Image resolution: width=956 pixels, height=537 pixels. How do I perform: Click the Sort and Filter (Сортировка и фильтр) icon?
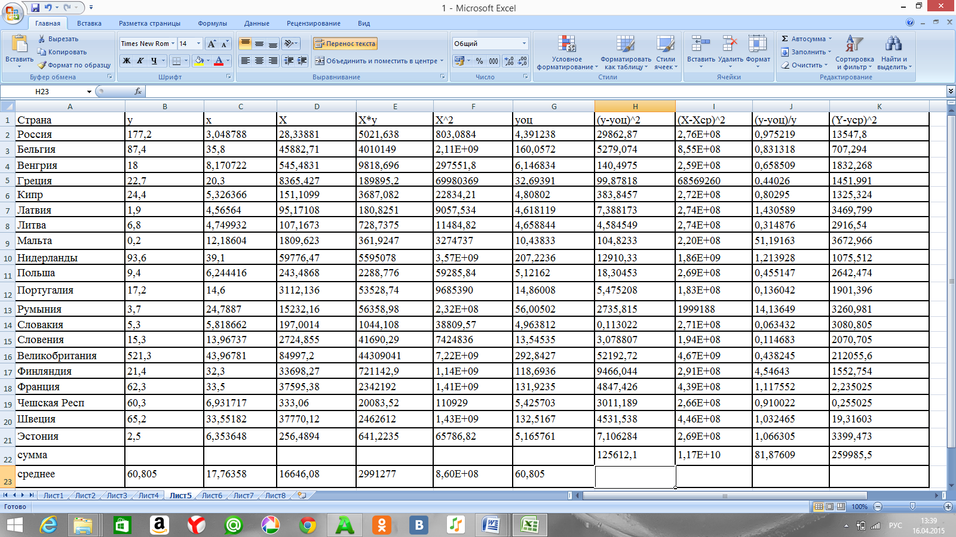tap(854, 53)
